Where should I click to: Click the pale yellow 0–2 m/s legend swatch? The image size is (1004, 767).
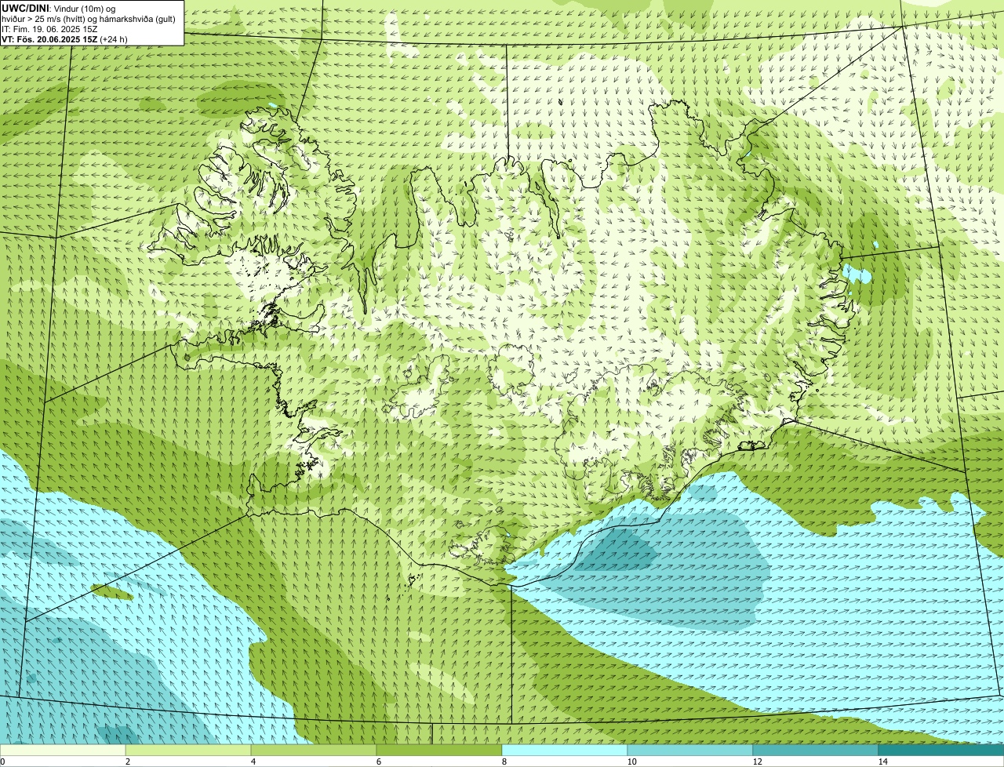[63, 751]
